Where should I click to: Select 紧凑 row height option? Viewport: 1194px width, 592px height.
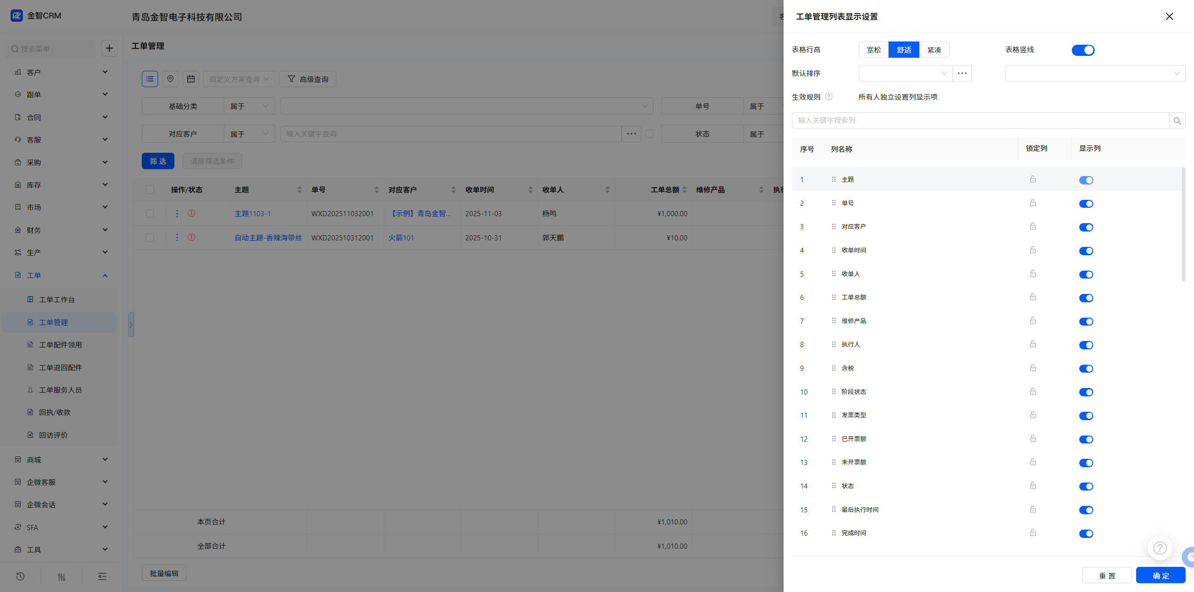(x=934, y=50)
